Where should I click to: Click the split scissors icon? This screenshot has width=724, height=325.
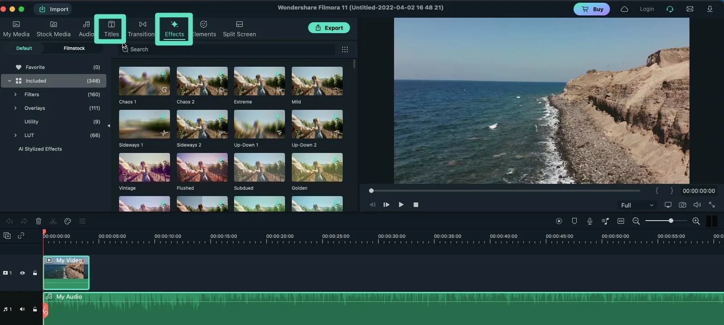(53, 221)
